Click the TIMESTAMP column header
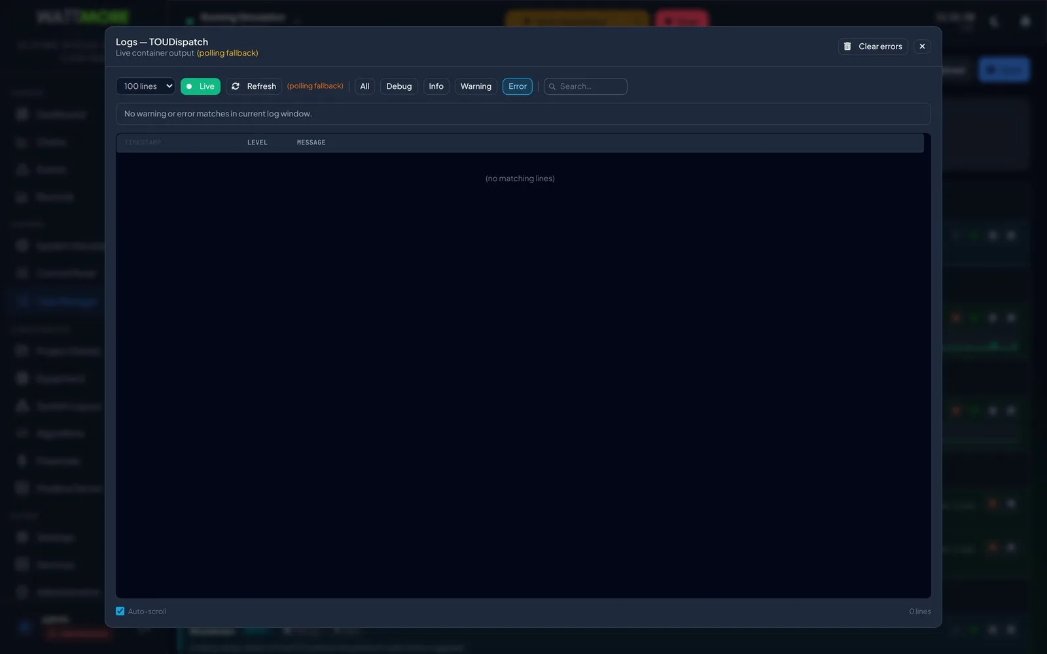The image size is (1047, 654). (x=143, y=143)
